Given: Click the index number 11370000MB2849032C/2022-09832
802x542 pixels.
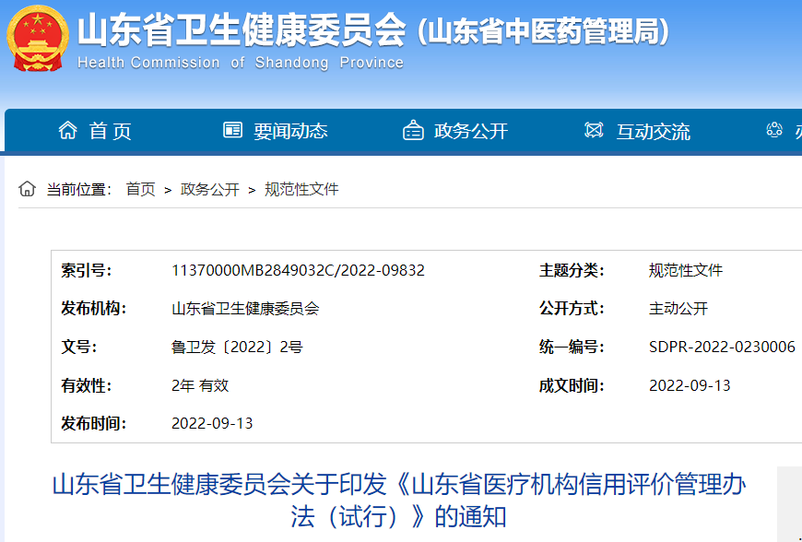Looking at the screenshot, I should coord(298,270).
